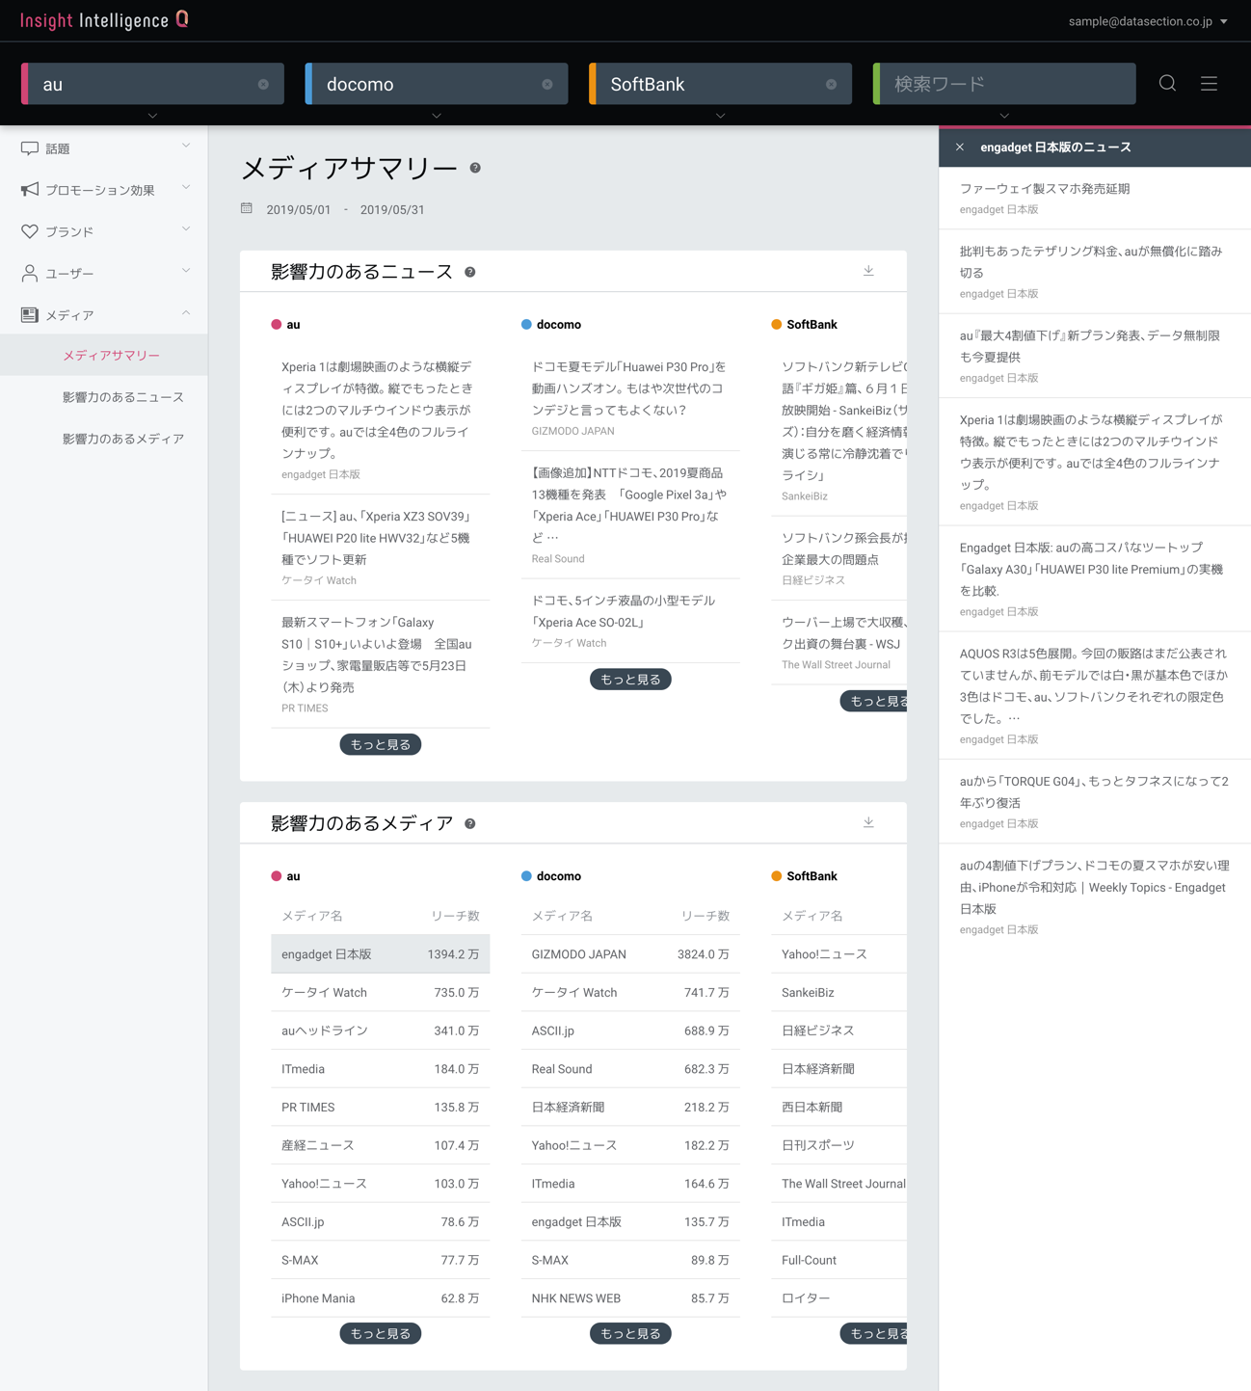Download the 影響力のあるメディア section

868,822
